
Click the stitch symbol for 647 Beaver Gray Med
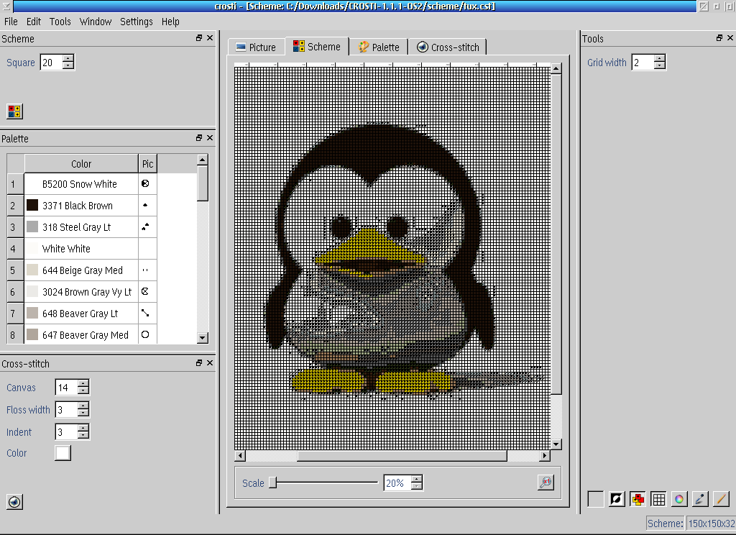pos(145,335)
